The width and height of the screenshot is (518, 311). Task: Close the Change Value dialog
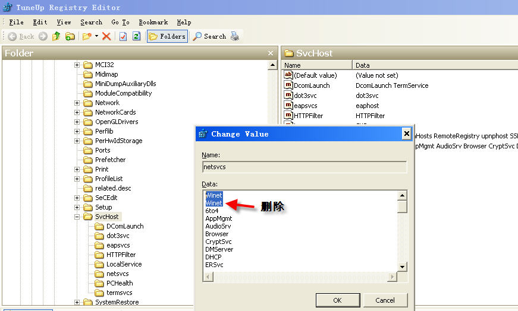407,134
